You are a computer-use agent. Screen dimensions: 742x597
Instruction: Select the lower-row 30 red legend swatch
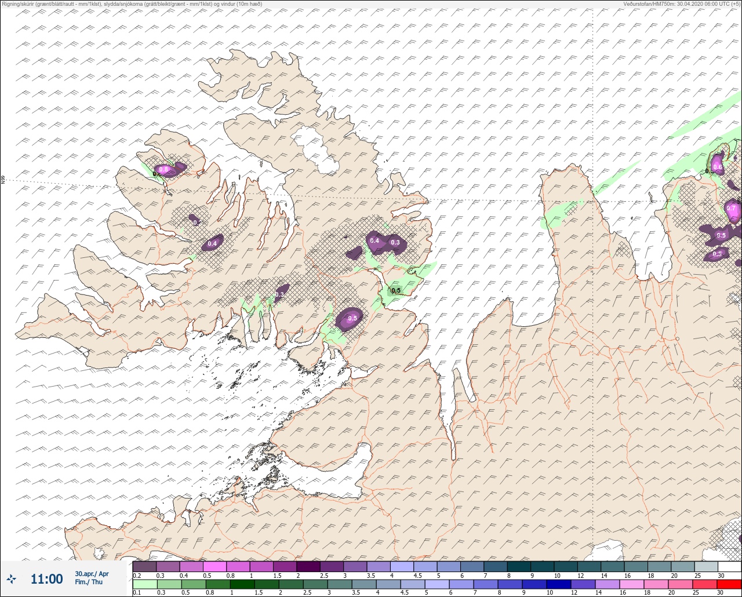729,584
